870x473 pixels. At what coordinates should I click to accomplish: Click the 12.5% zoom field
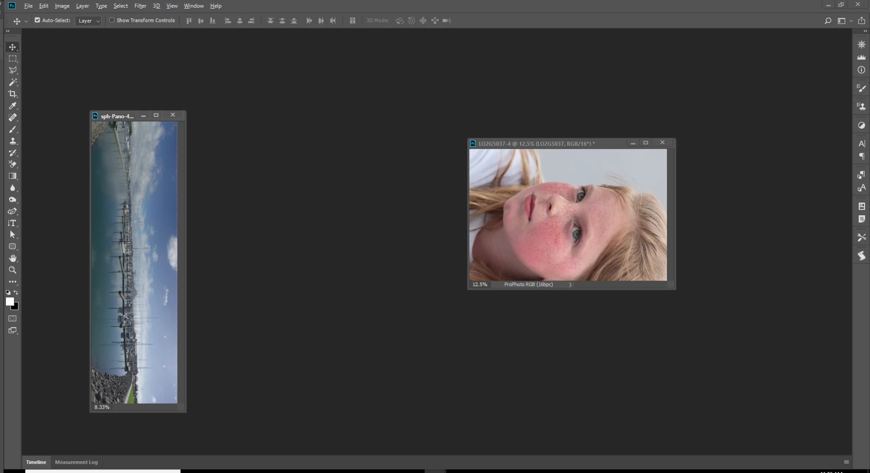point(480,285)
